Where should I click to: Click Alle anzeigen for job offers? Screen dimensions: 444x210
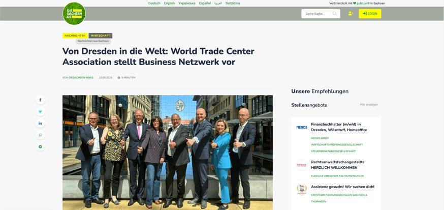(x=369, y=105)
